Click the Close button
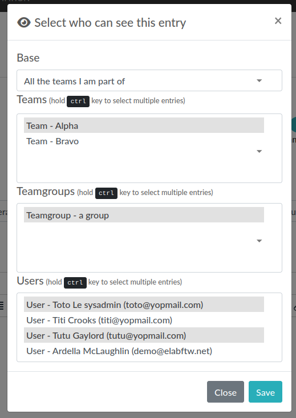Image resolution: width=296 pixels, height=418 pixels. click(225, 392)
